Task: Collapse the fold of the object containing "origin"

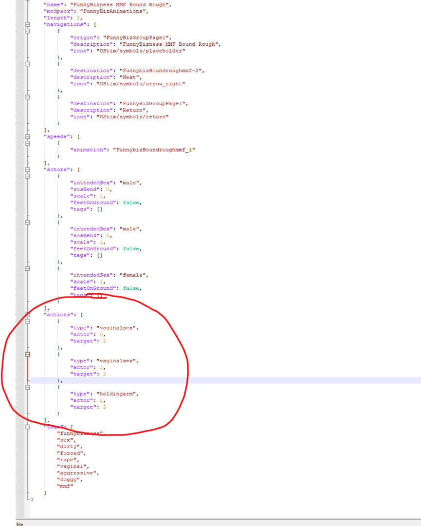Action: point(27,31)
